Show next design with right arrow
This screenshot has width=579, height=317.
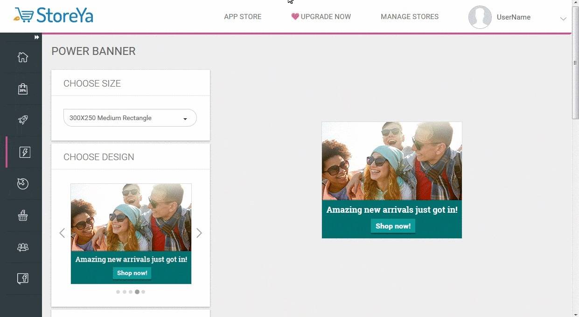pos(199,233)
